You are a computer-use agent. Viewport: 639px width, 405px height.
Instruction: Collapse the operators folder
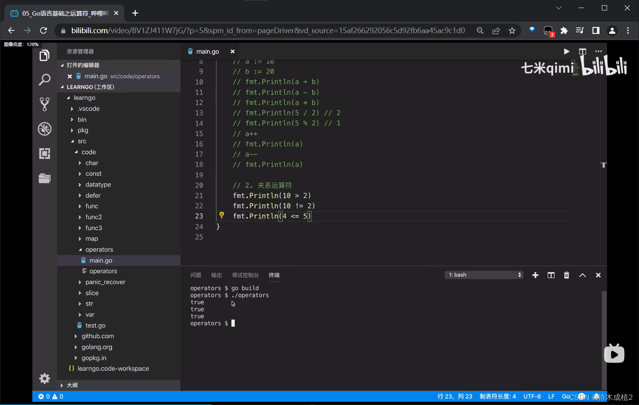pos(99,250)
